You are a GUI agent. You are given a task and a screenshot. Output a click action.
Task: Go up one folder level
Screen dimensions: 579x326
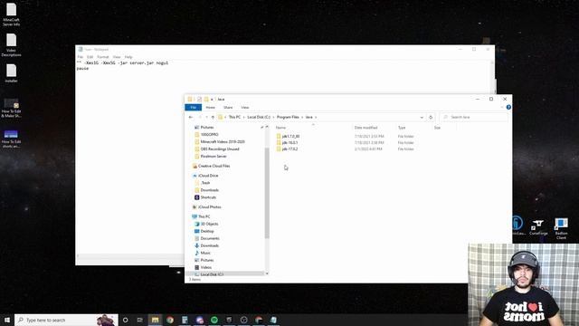point(213,117)
